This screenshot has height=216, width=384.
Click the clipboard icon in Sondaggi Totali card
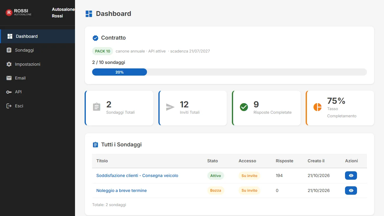(x=97, y=107)
